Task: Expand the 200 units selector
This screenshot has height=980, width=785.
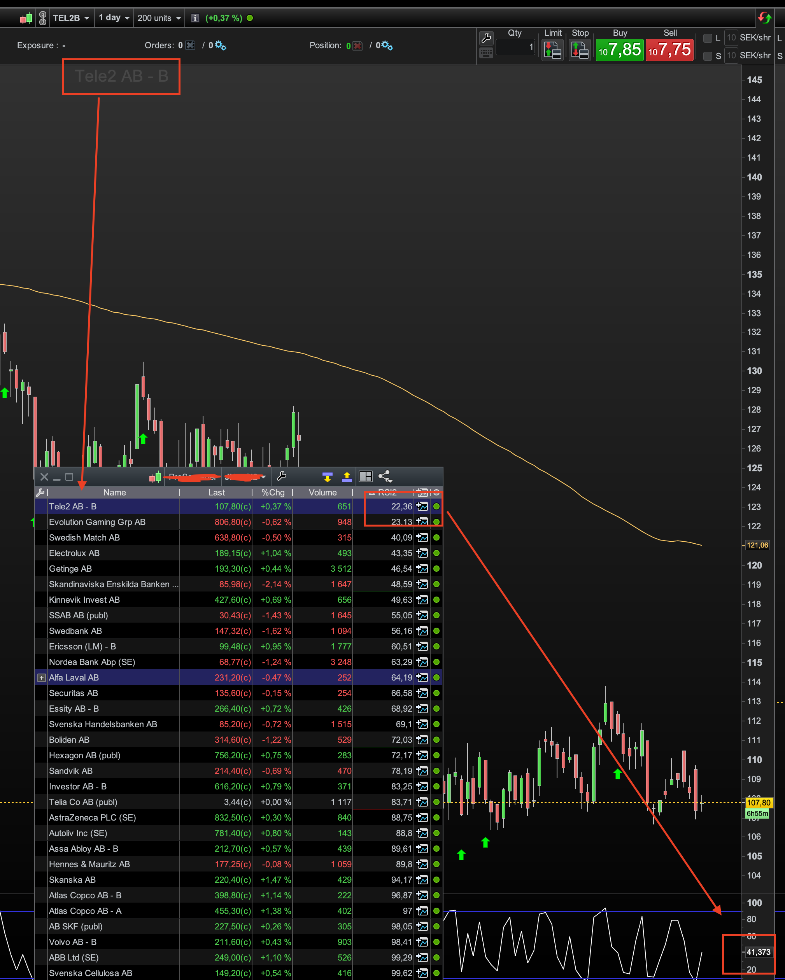Action: click(159, 18)
